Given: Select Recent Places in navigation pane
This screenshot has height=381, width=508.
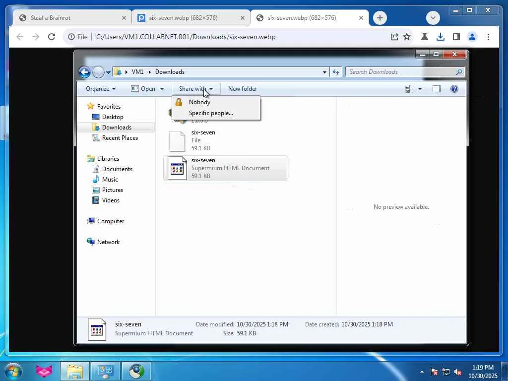Looking at the screenshot, I should (115, 138).
